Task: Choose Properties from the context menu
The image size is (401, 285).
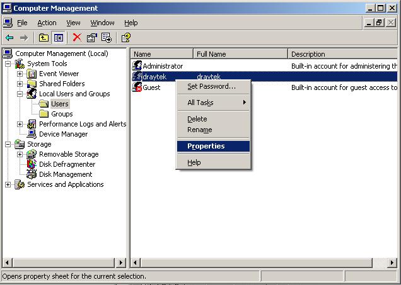Action: (x=213, y=146)
